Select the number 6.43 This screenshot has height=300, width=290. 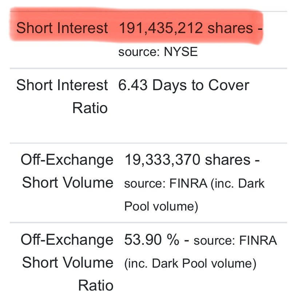(x=133, y=85)
